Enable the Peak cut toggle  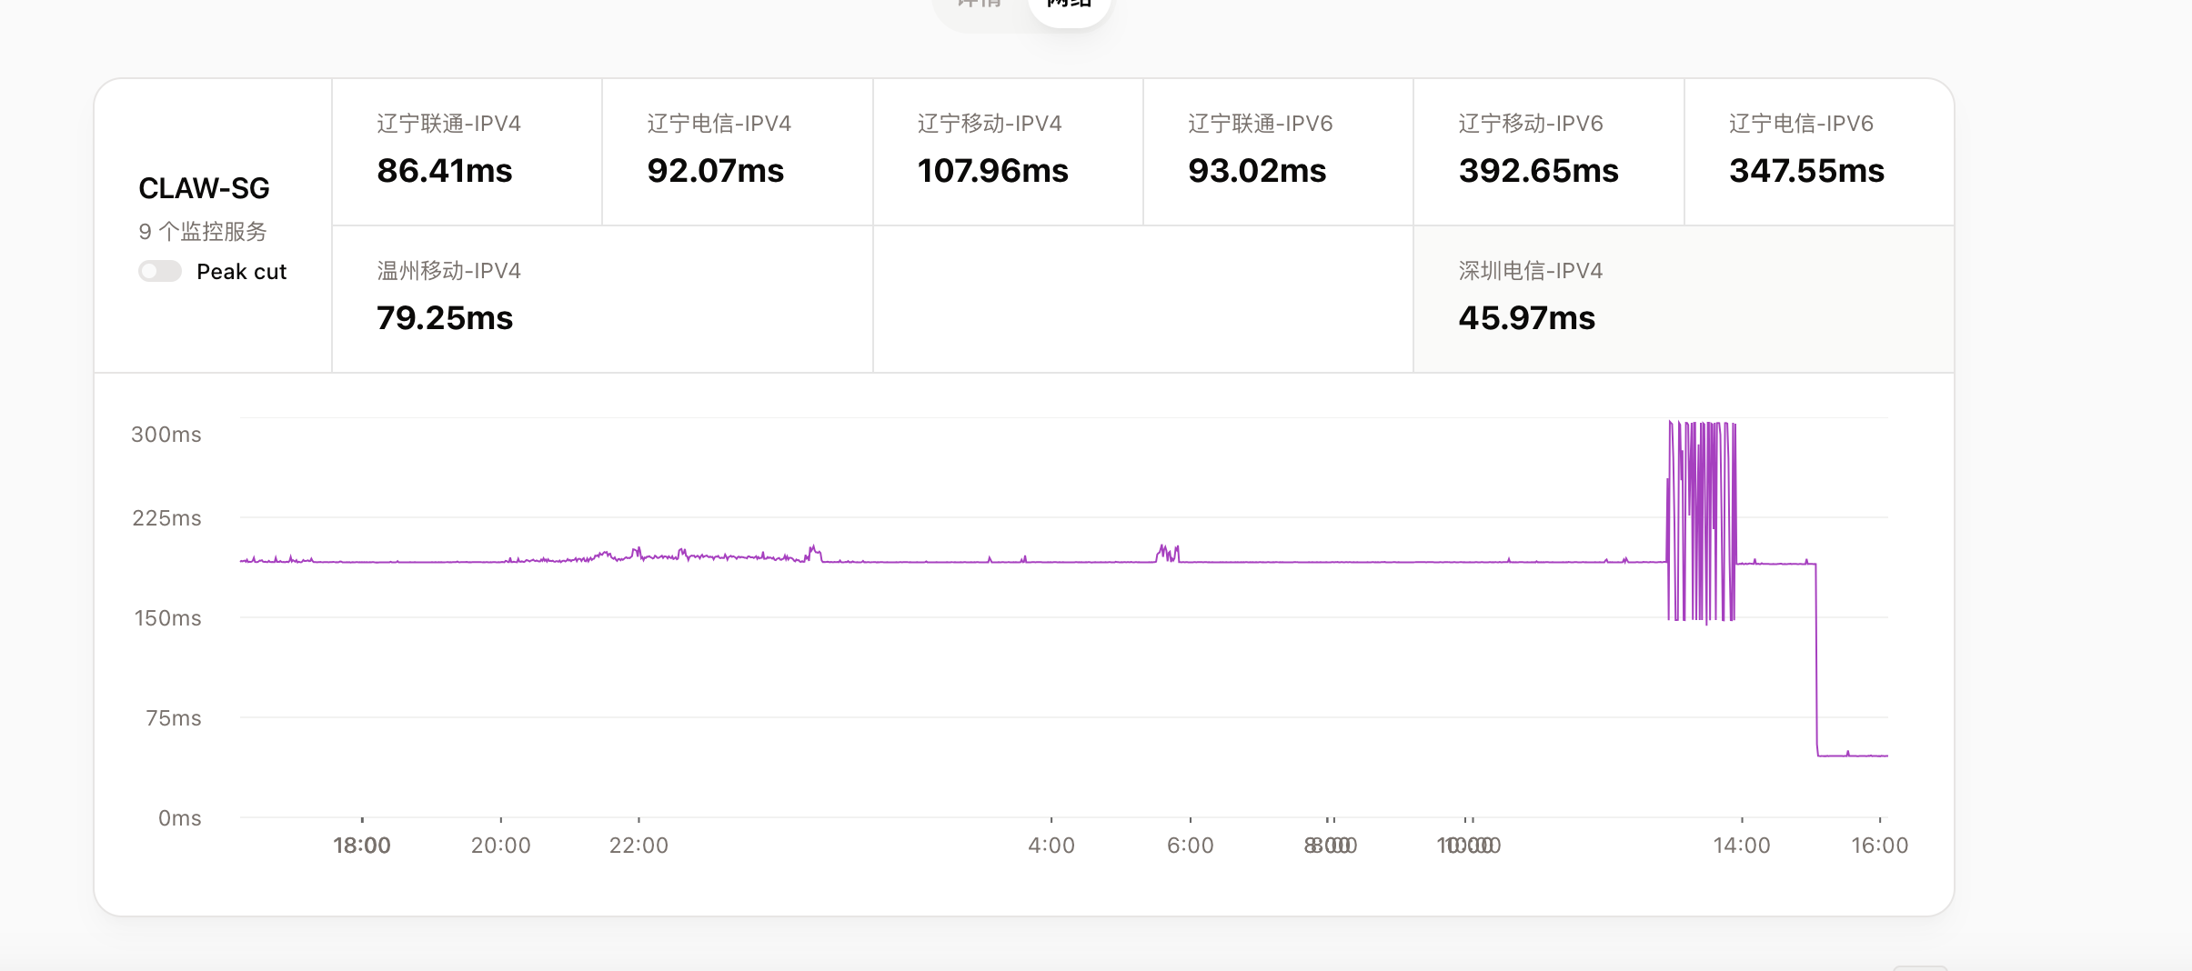160,271
